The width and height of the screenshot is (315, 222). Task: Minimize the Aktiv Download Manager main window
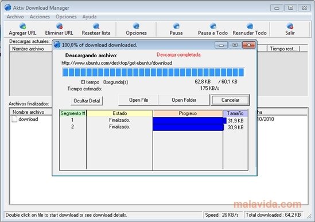(277, 8)
